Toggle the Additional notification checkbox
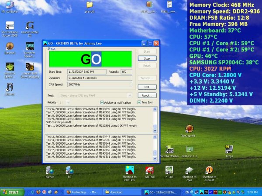Viewport: 262px width, 196px height. click(x=102, y=102)
